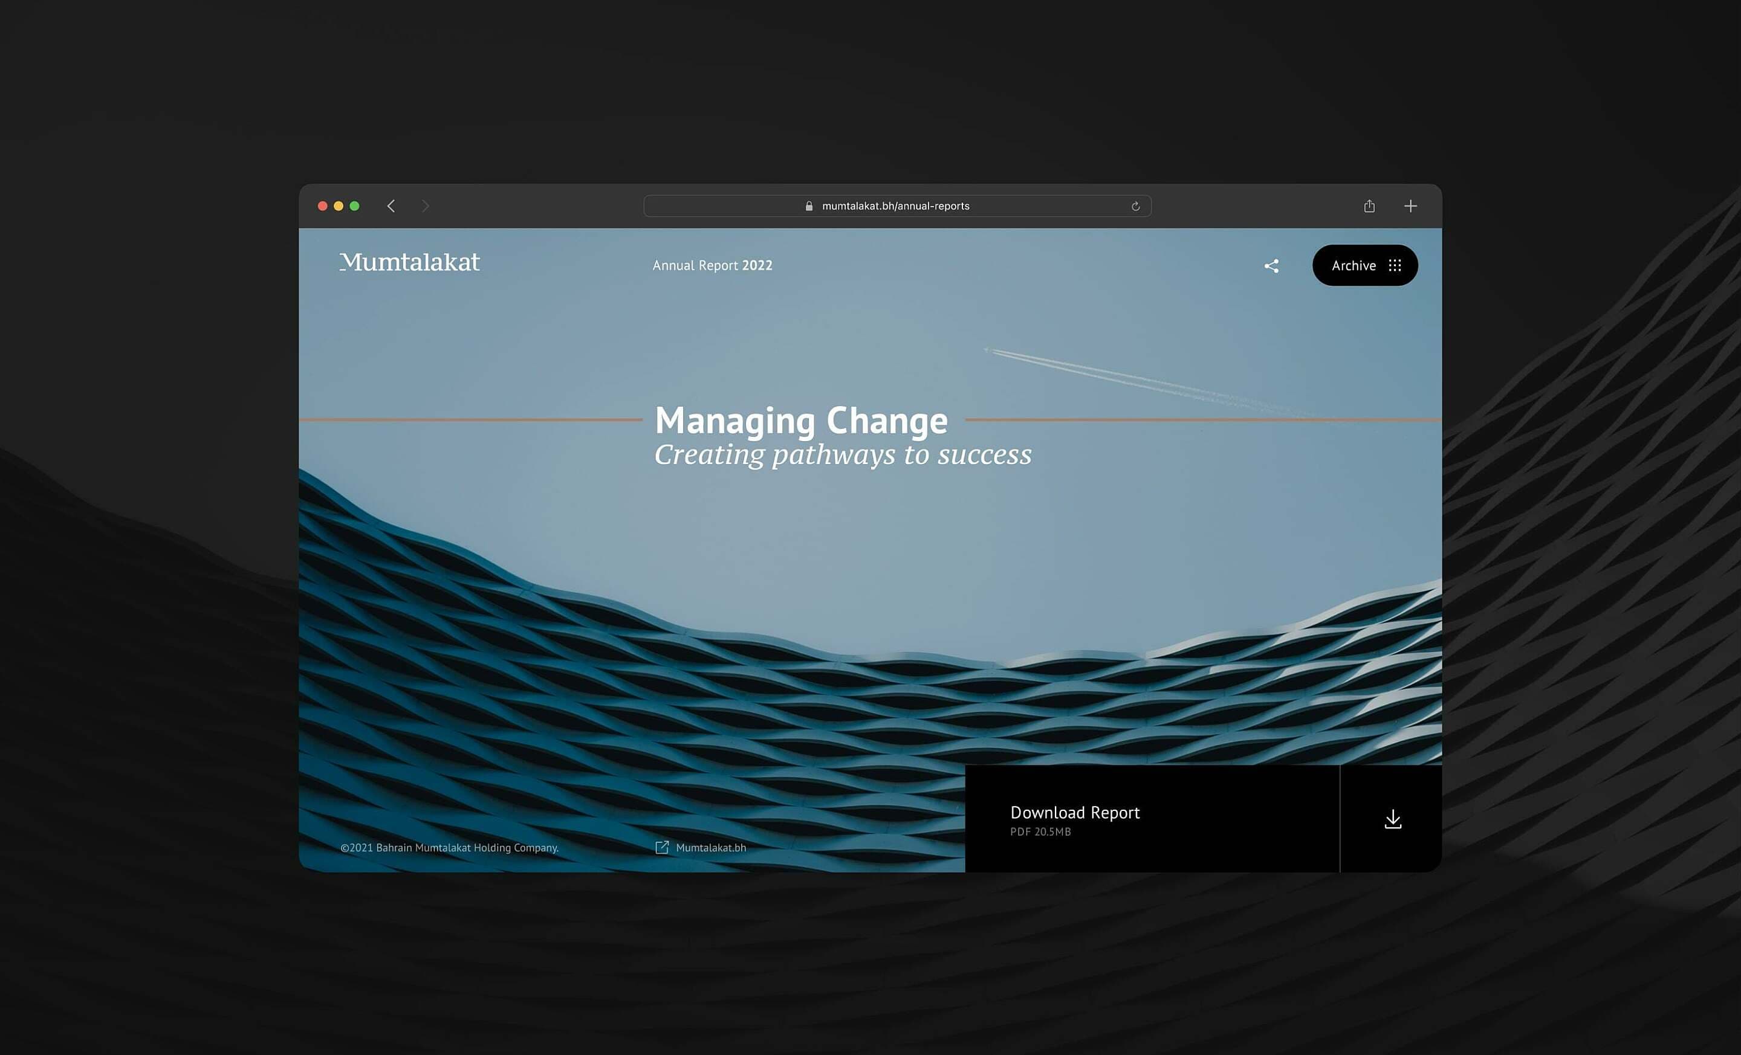Screen dimensions: 1741x1055
Task: Click the PDF 20.5MB file size label
Action: pyautogui.click(x=1040, y=832)
